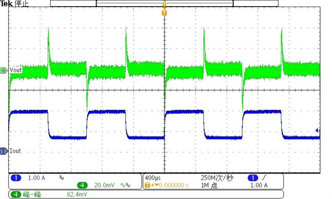
Task: Click the rising edge trigger slope icon
Action: click(264, 178)
